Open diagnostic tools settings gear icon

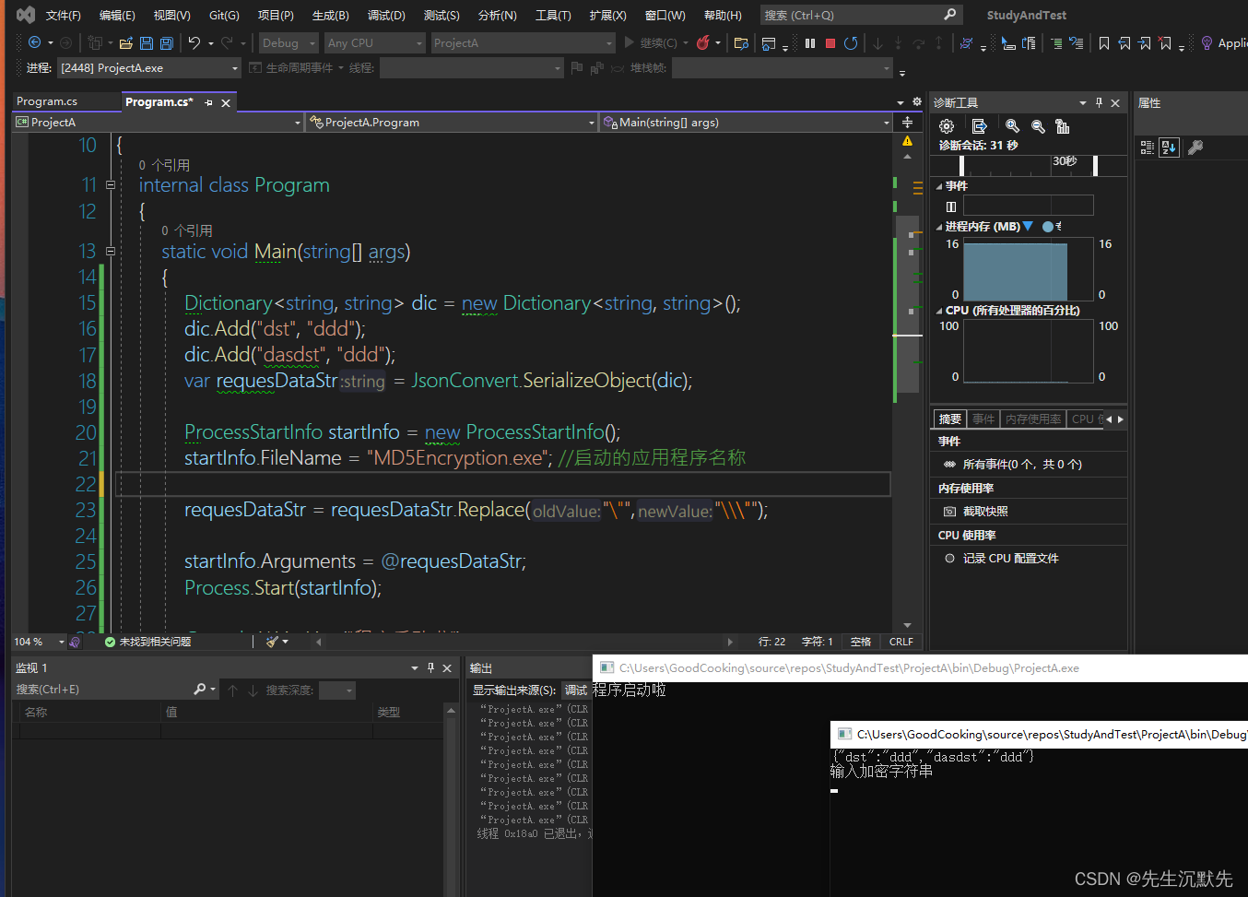pyautogui.click(x=946, y=126)
